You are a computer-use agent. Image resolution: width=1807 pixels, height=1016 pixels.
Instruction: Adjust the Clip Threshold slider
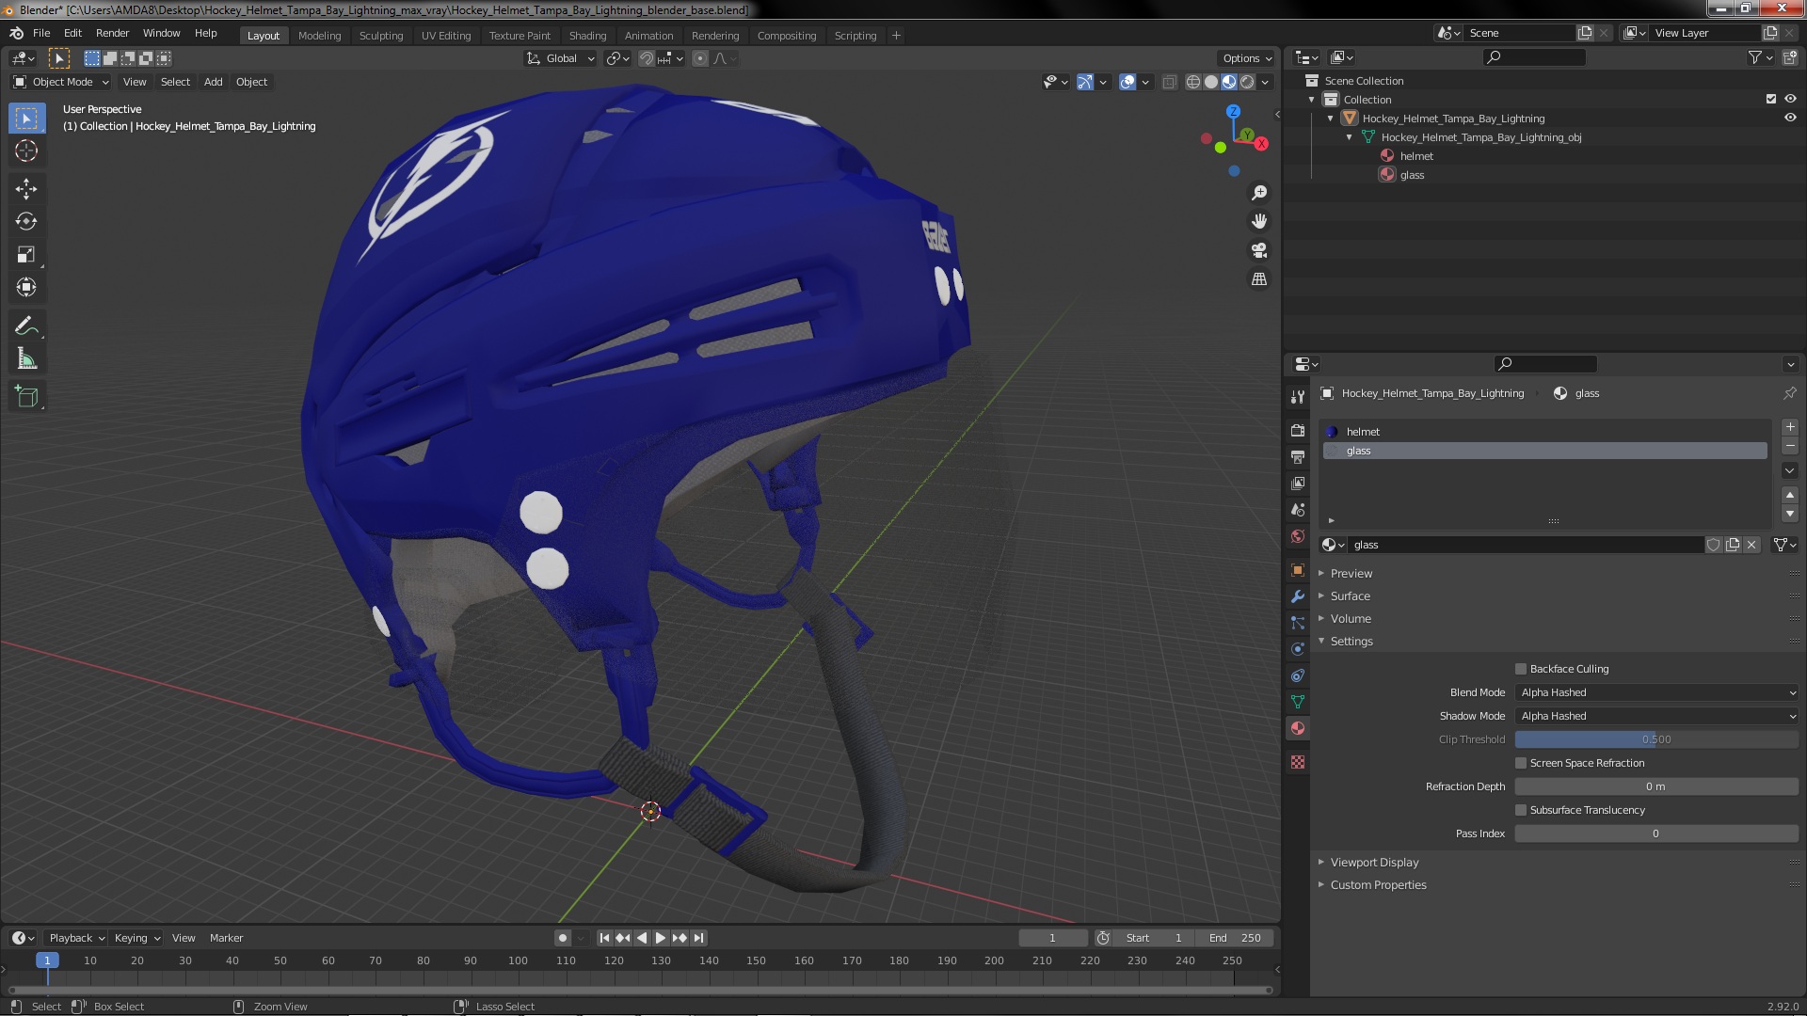click(x=1656, y=739)
